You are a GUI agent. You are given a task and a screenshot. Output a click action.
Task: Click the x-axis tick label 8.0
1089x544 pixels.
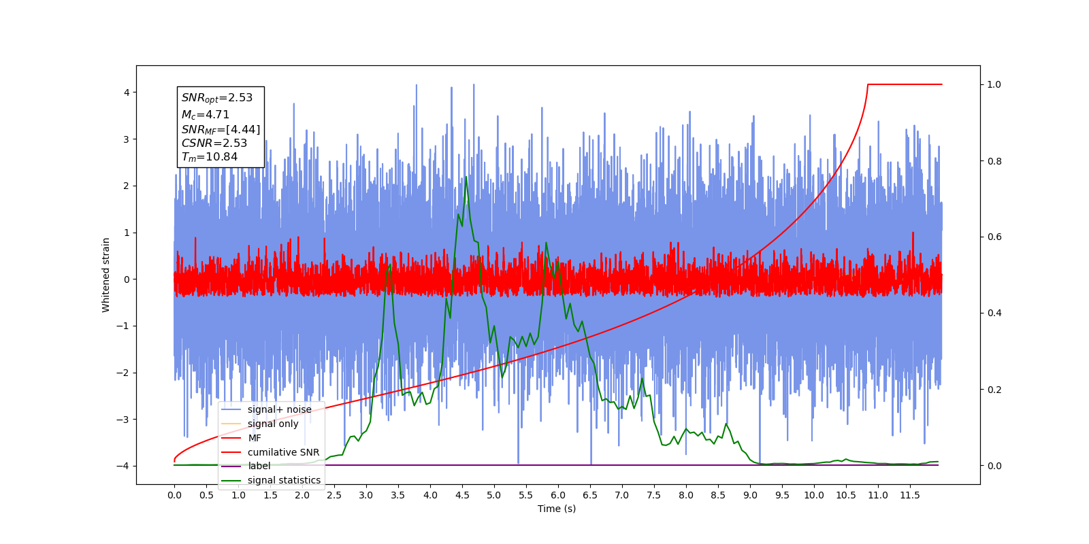(x=686, y=495)
